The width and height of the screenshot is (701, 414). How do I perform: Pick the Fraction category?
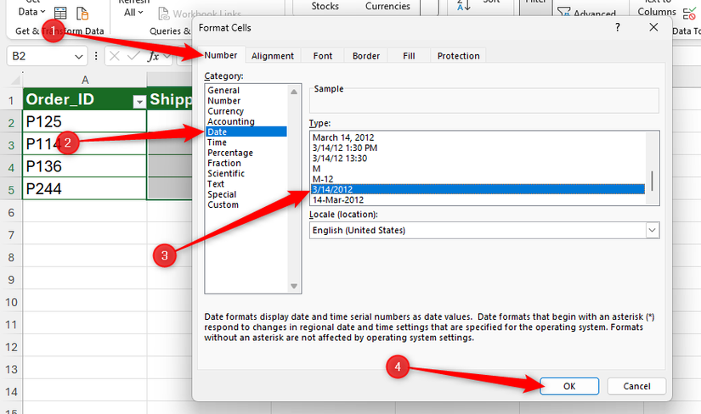(x=224, y=163)
